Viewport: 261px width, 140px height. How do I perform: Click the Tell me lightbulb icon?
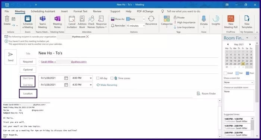163,11
